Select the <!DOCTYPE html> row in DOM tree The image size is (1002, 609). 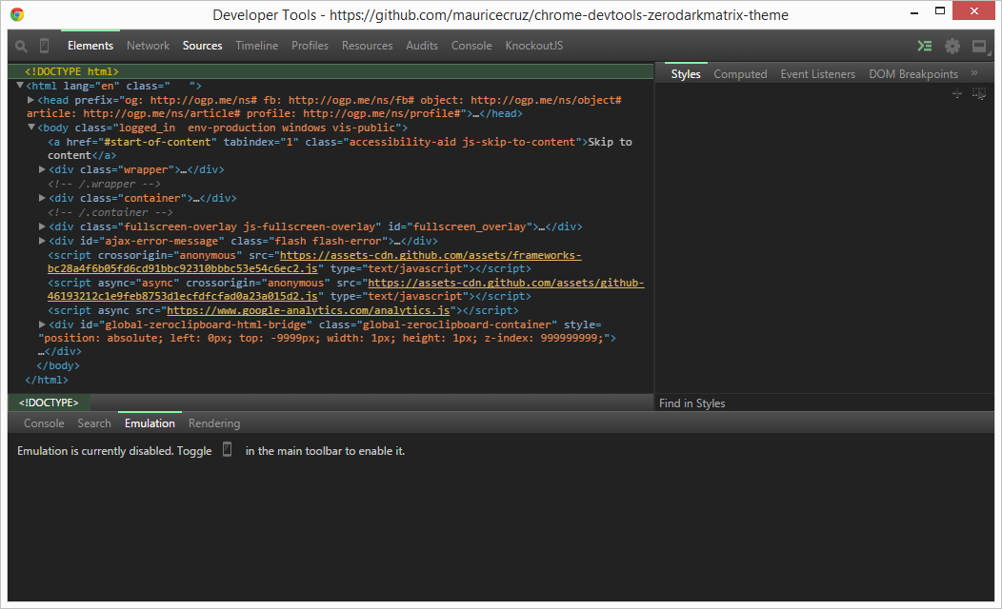coord(331,70)
